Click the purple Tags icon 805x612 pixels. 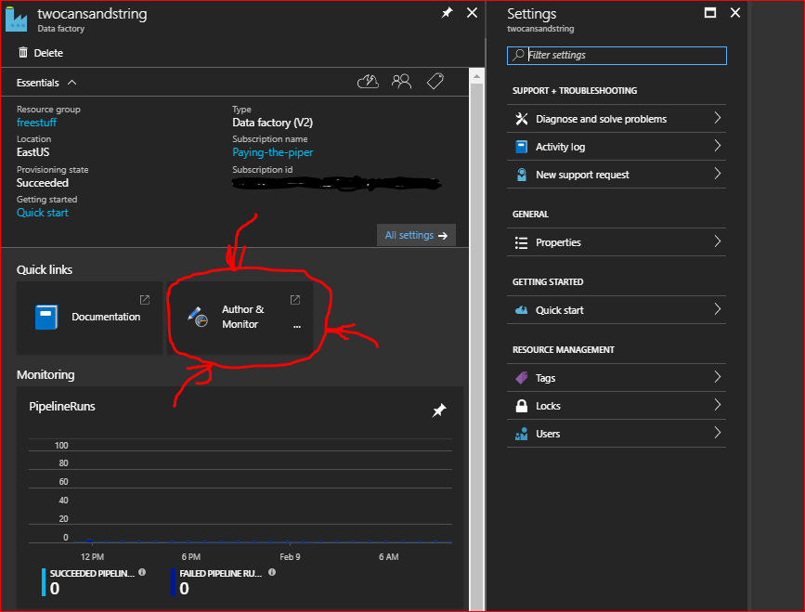pyautogui.click(x=522, y=378)
